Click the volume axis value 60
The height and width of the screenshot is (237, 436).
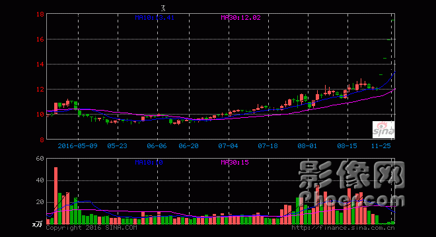point(40,159)
